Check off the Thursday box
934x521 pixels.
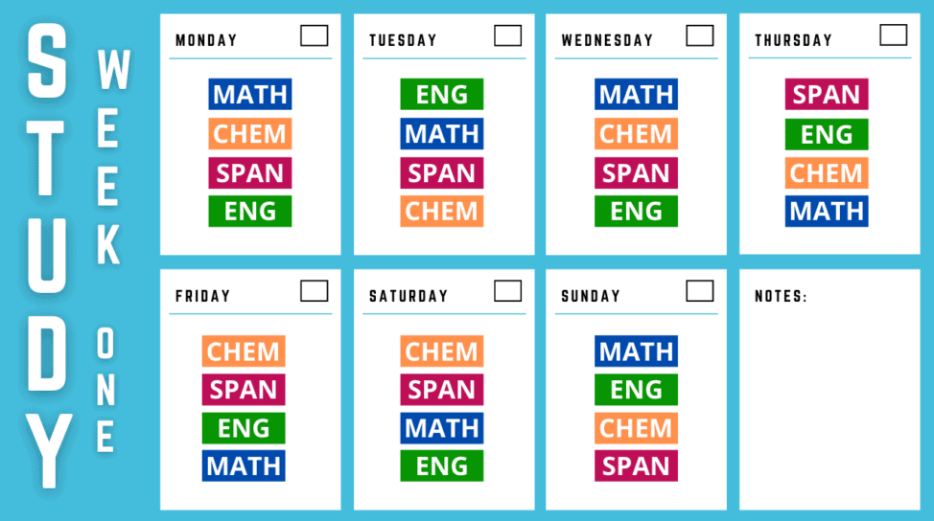(x=893, y=35)
